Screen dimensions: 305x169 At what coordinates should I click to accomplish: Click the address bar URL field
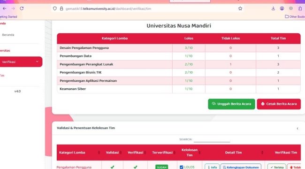pos(148,8)
